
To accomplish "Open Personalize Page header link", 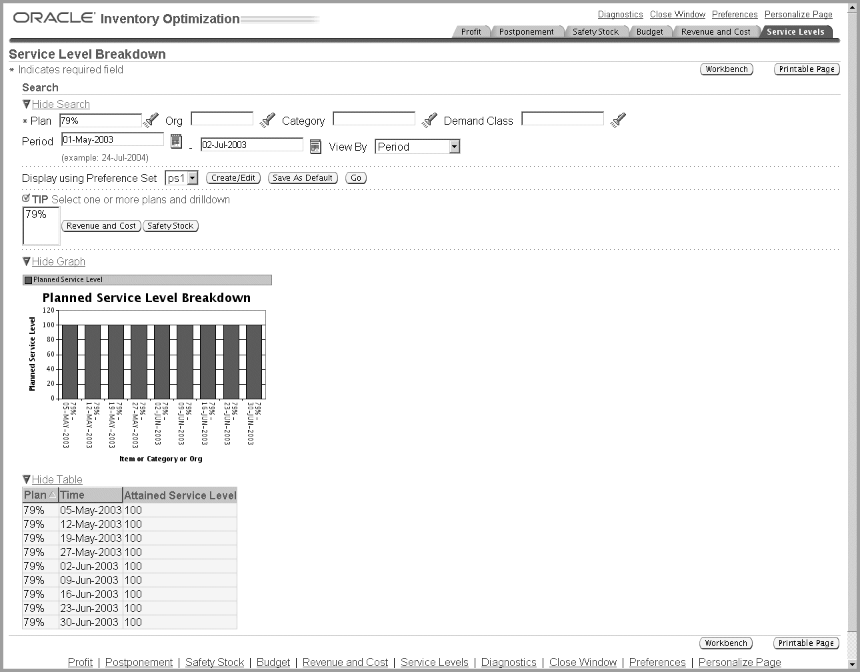I will [x=798, y=14].
